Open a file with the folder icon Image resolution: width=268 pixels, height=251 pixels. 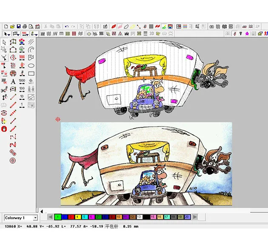coord(12,26)
